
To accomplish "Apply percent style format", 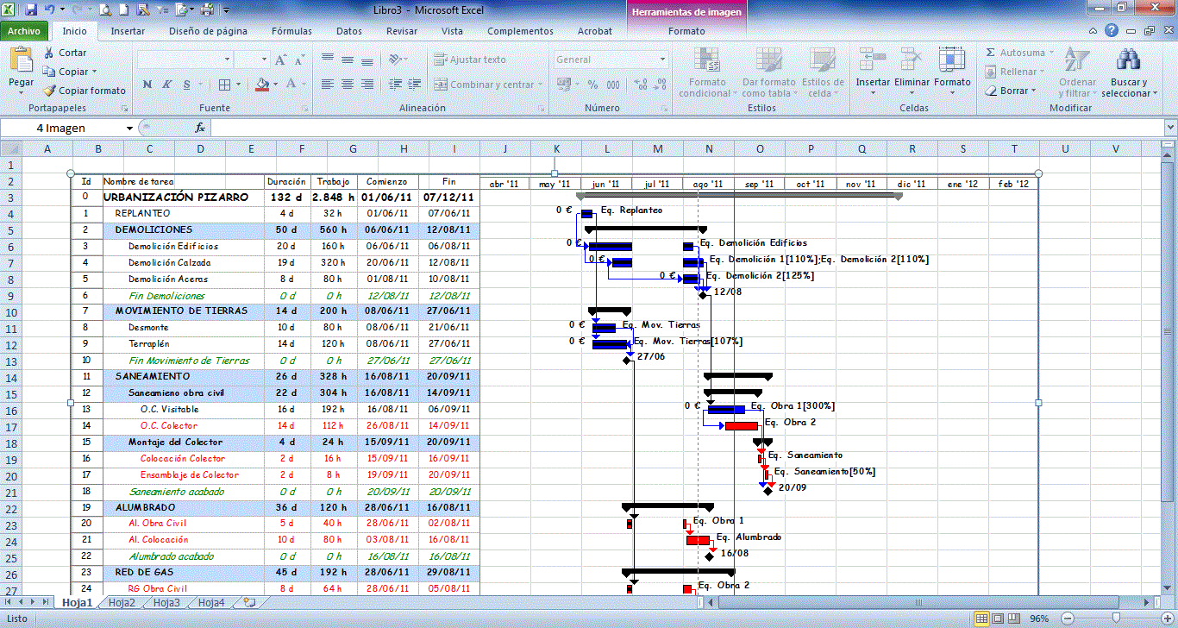I will (x=592, y=85).
